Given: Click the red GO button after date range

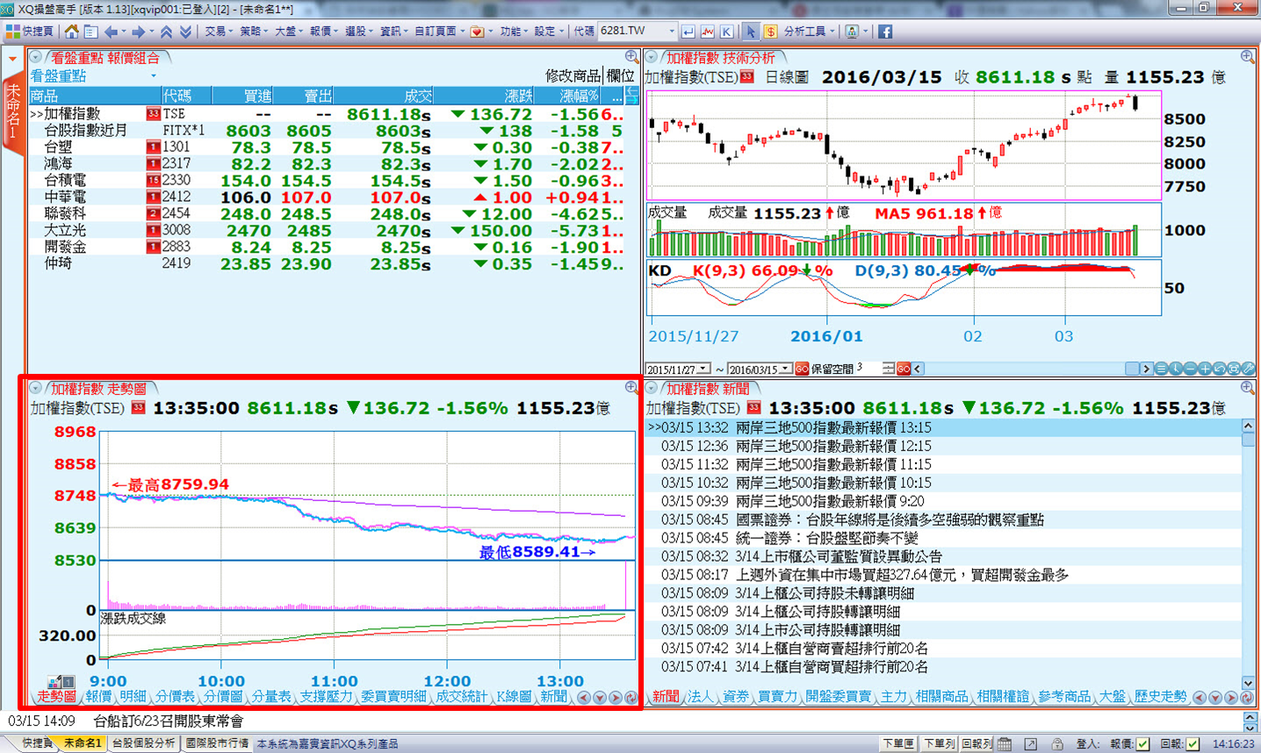Looking at the screenshot, I should 802,369.
